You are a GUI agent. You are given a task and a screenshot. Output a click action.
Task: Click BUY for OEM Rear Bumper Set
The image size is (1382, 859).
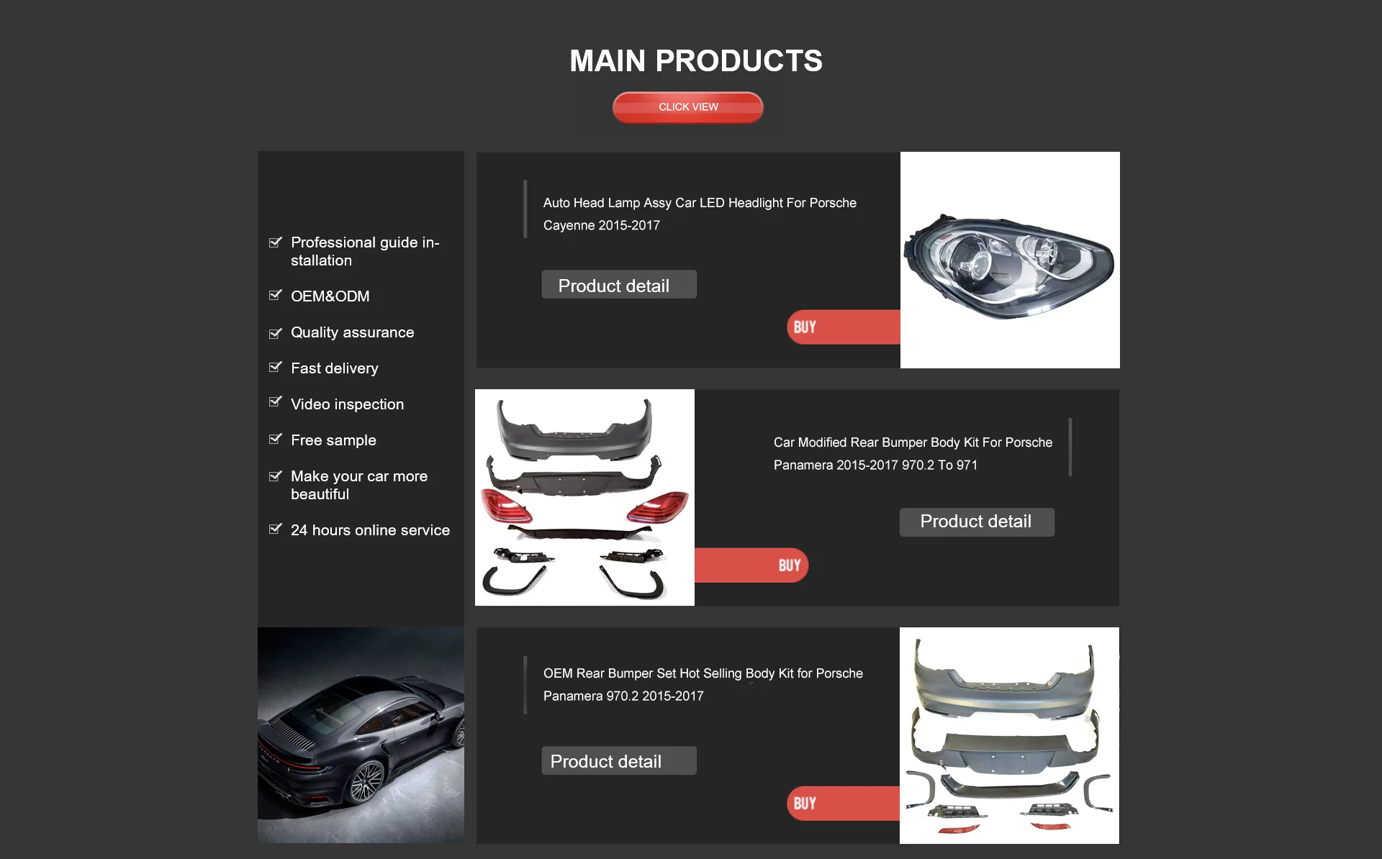844,804
